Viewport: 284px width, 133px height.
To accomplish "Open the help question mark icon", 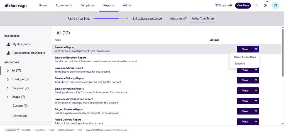I will [265, 6].
